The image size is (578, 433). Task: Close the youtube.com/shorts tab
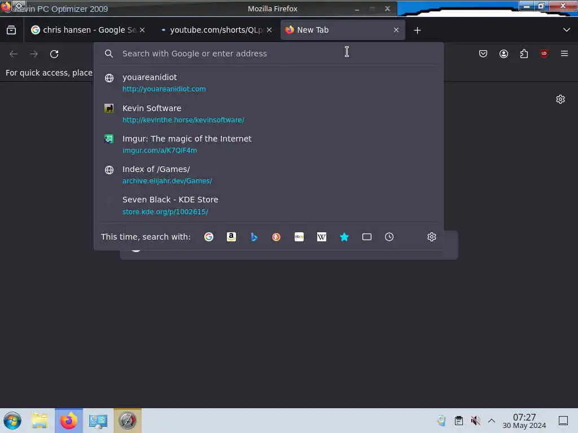coord(269,30)
